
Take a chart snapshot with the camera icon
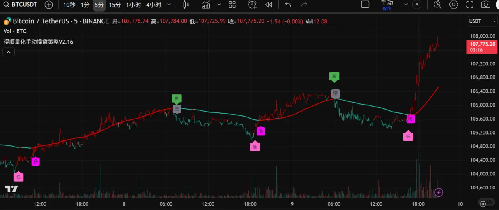click(486, 5)
